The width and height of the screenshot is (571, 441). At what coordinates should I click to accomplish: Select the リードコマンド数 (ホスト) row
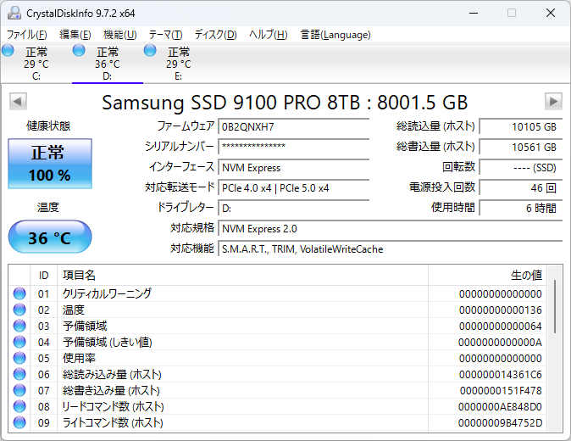278,406
